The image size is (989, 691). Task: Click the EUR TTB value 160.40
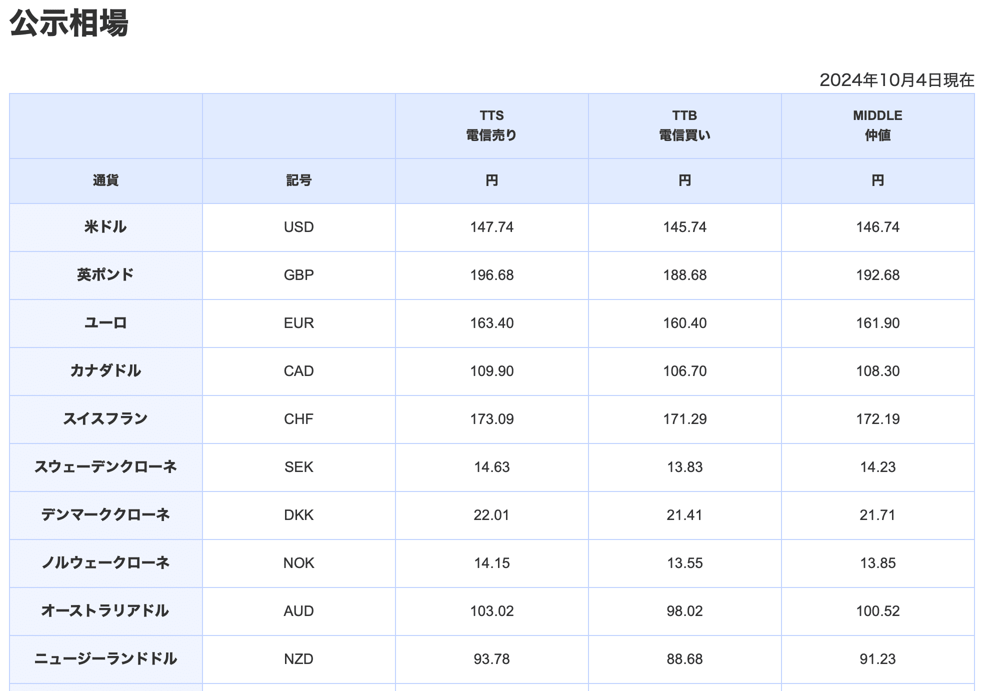click(x=684, y=323)
